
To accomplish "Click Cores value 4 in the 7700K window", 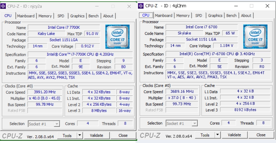I will (x=88, y=123).
